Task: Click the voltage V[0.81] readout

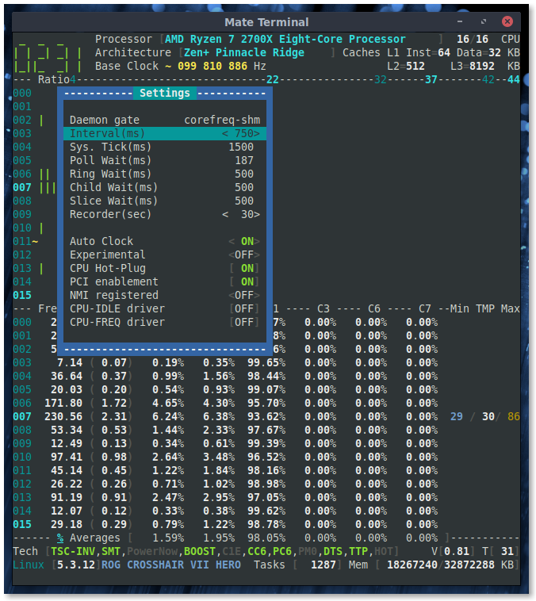Action: (454, 551)
